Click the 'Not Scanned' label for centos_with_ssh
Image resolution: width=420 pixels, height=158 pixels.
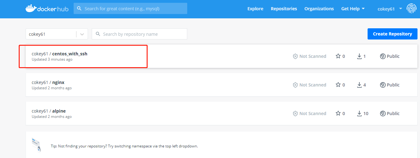pyautogui.click(x=313, y=56)
